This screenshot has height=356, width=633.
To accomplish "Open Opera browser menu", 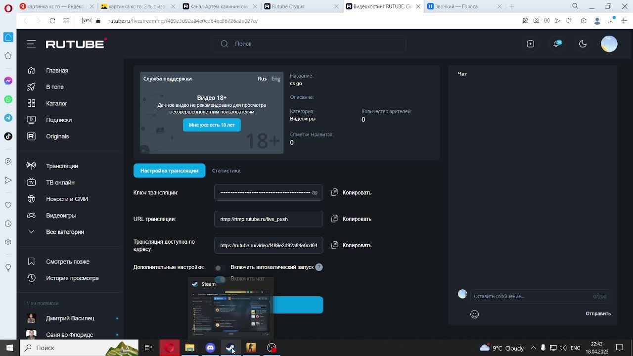I will (8, 7).
